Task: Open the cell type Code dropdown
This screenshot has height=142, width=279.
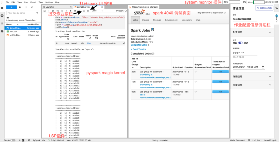Action: [98, 11]
